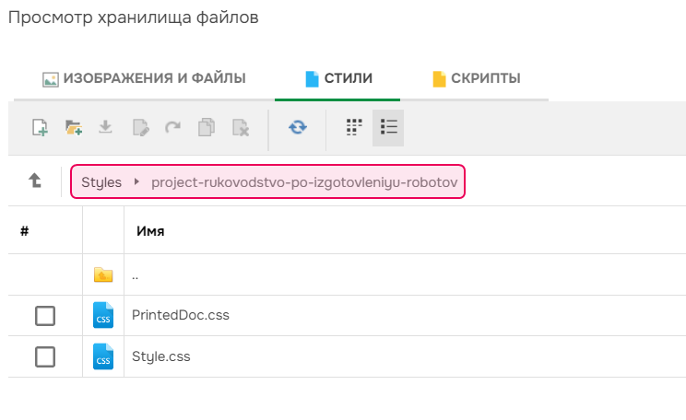This screenshot has height=420, width=686.
Task: Navigate to Styles in breadcrumb
Action: (x=101, y=181)
